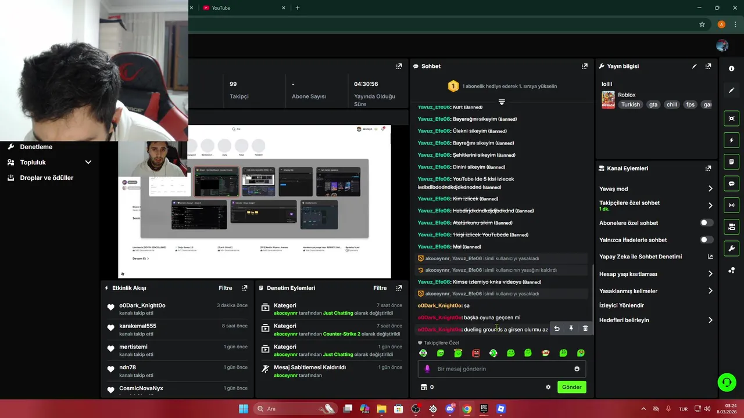Screen dimensions: 744x418
Task: Toggle the chat bubble panel icon
Action: [731, 183]
